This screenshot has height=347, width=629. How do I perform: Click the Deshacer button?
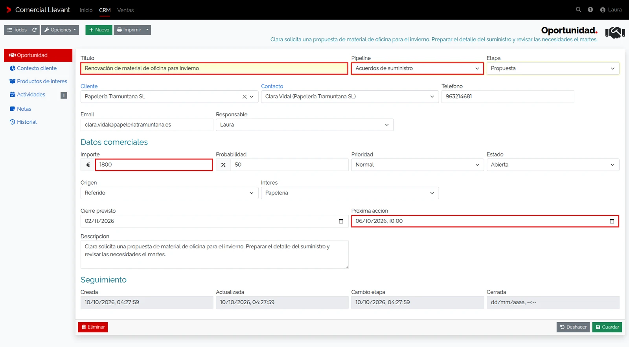[x=573, y=327]
